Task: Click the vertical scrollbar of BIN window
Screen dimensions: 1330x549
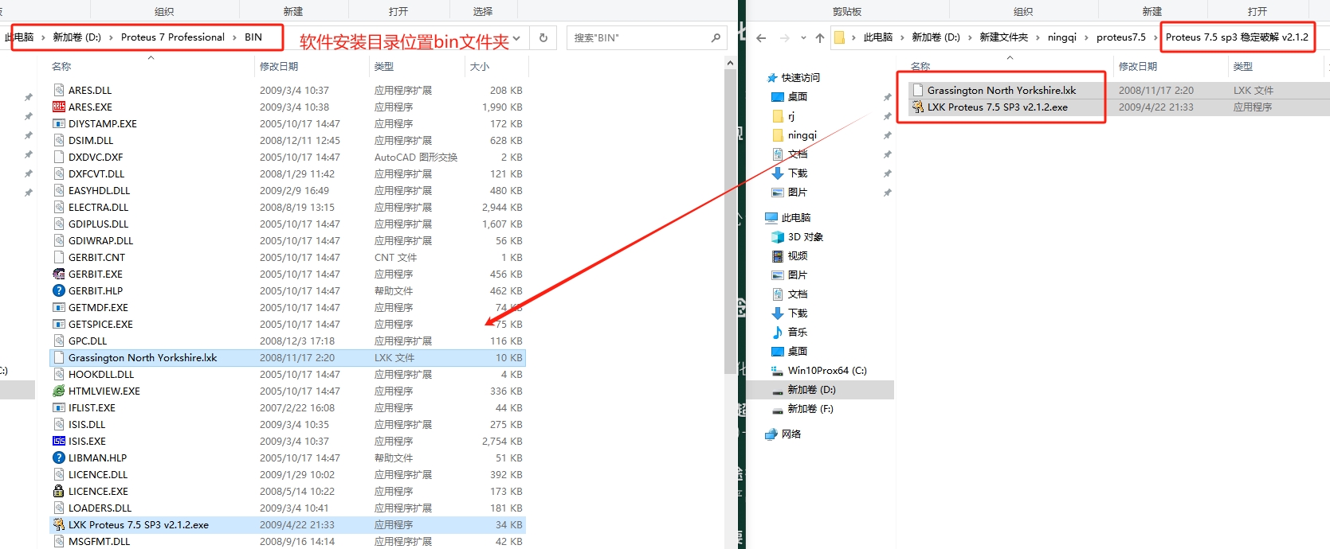Action: tap(731, 220)
